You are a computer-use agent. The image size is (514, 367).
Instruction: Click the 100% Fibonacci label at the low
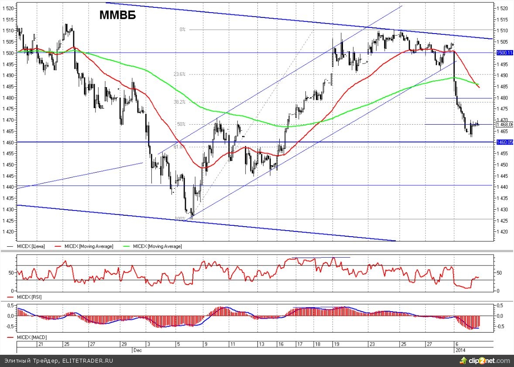click(x=180, y=218)
